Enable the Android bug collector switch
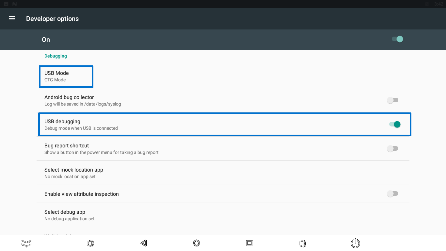Image resolution: width=446 pixels, height=251 pixels. pyautogui.click(x=392, y=100)
